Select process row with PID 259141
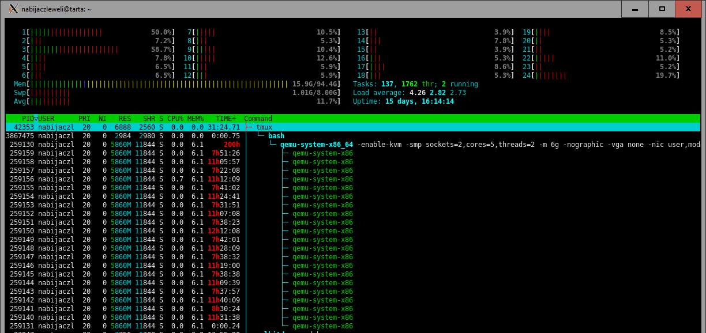 click(x=173, y=309)
